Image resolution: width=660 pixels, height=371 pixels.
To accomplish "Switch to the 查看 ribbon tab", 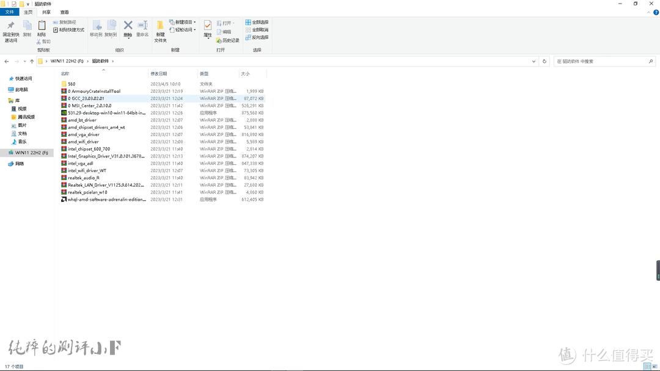I will click(x=64, y=12).
